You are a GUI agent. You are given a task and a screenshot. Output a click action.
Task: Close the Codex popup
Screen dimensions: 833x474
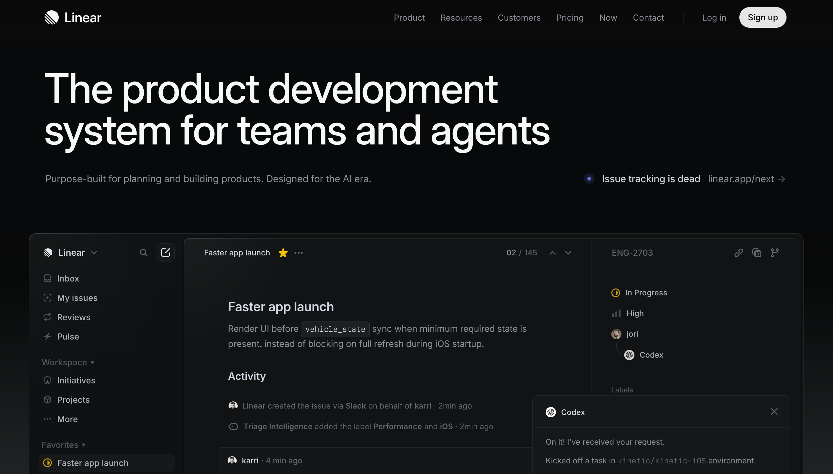coord(774,412)
